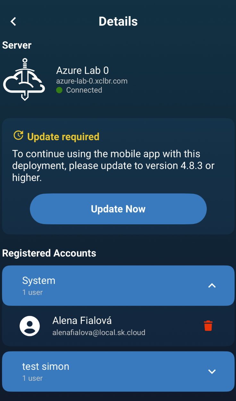This screenshot has height=401, width=236.
Task: Select the alenafialova@local.sk.cloud email text
Action: (99, 332)
